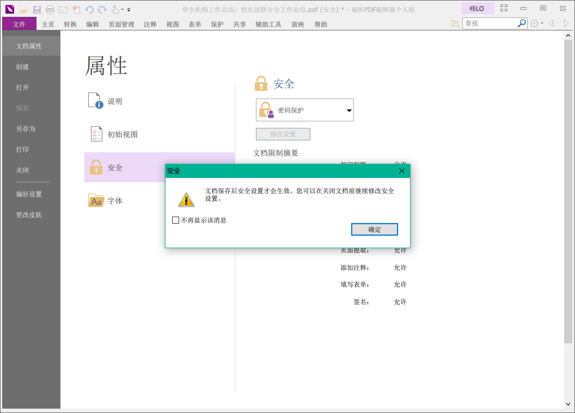Click the magnifier search icon
Screen dimensions: 575x413
(522, 23)
